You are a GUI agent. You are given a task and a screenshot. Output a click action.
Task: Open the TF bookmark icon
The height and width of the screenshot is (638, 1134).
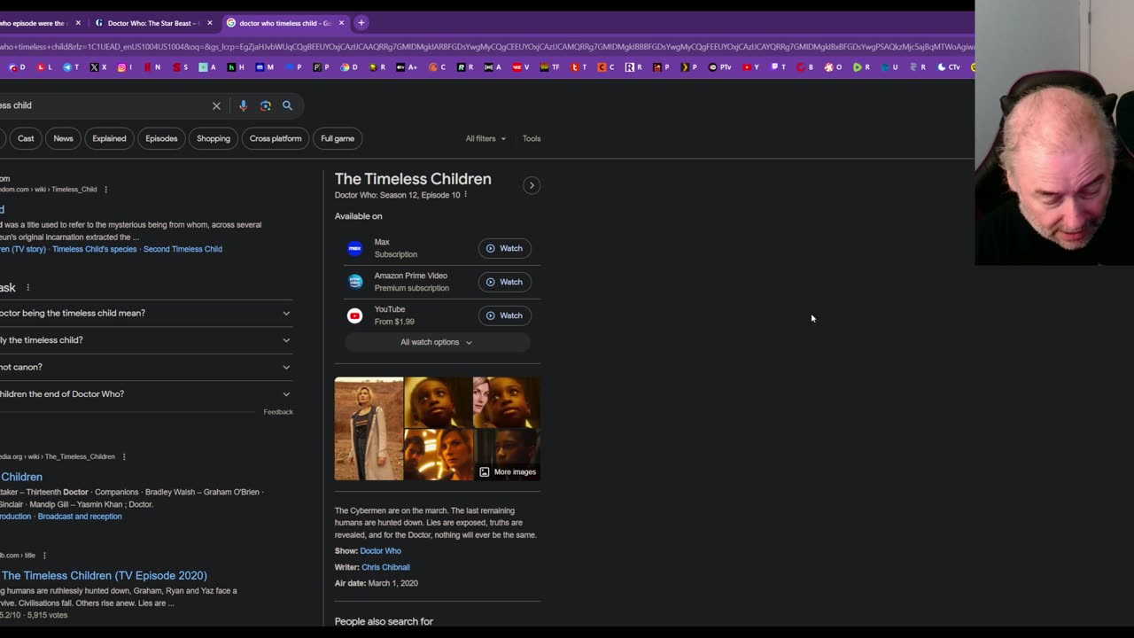549,66
